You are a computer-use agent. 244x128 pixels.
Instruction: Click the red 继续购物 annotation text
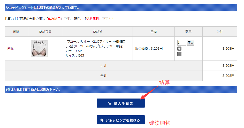pyautogui.click(x=160, y=123)
